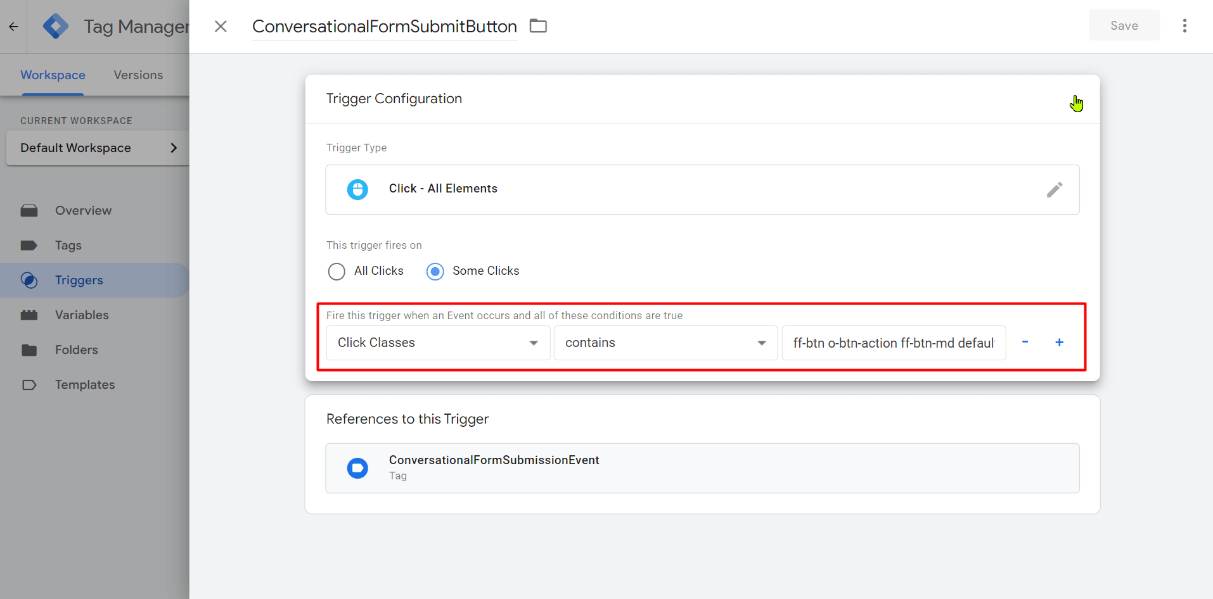Click the References to this Trigger heading
The image size is (1213, 599).
tap(408, 419)
